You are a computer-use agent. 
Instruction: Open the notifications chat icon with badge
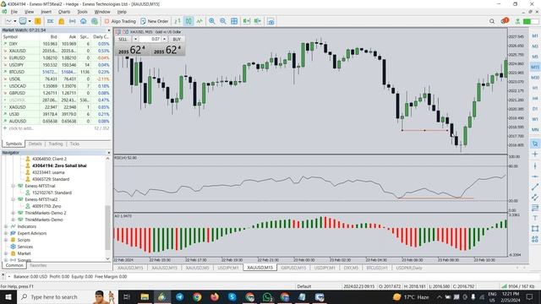pos(505,21)
